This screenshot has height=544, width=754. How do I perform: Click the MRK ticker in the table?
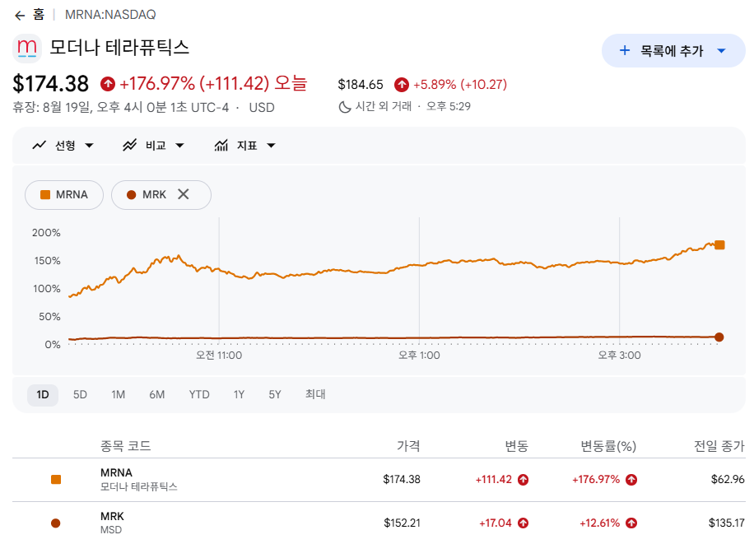click(112, 517)
